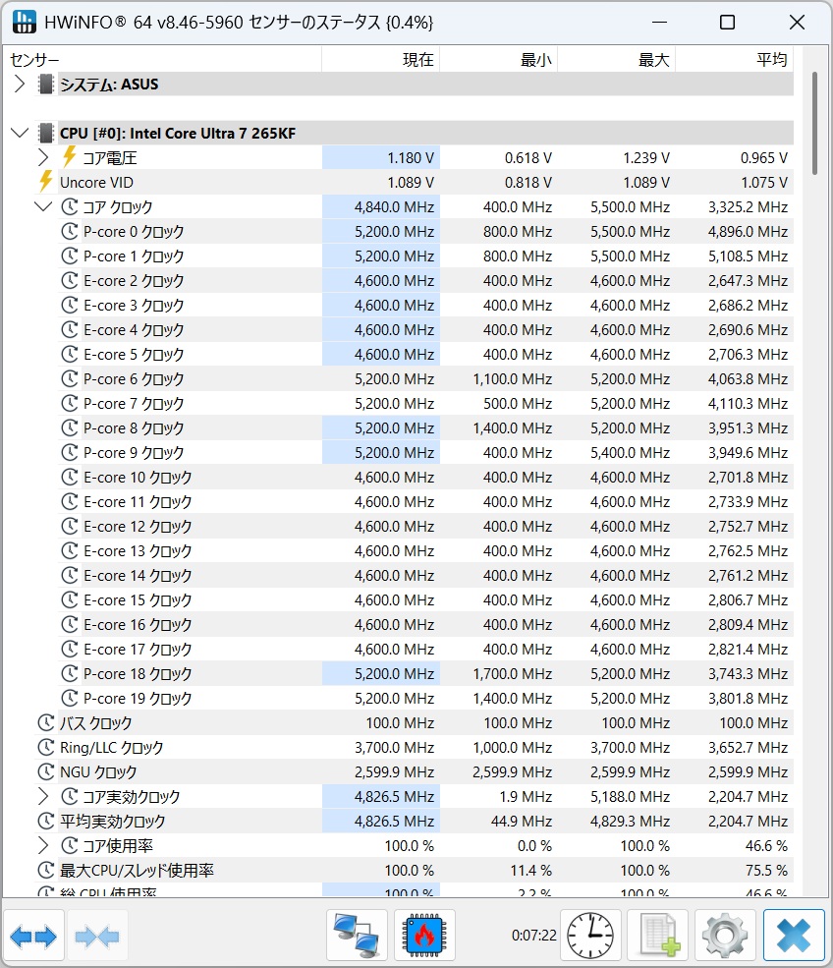
Task: Open the remote network monitors button
Action: (357, 937)
